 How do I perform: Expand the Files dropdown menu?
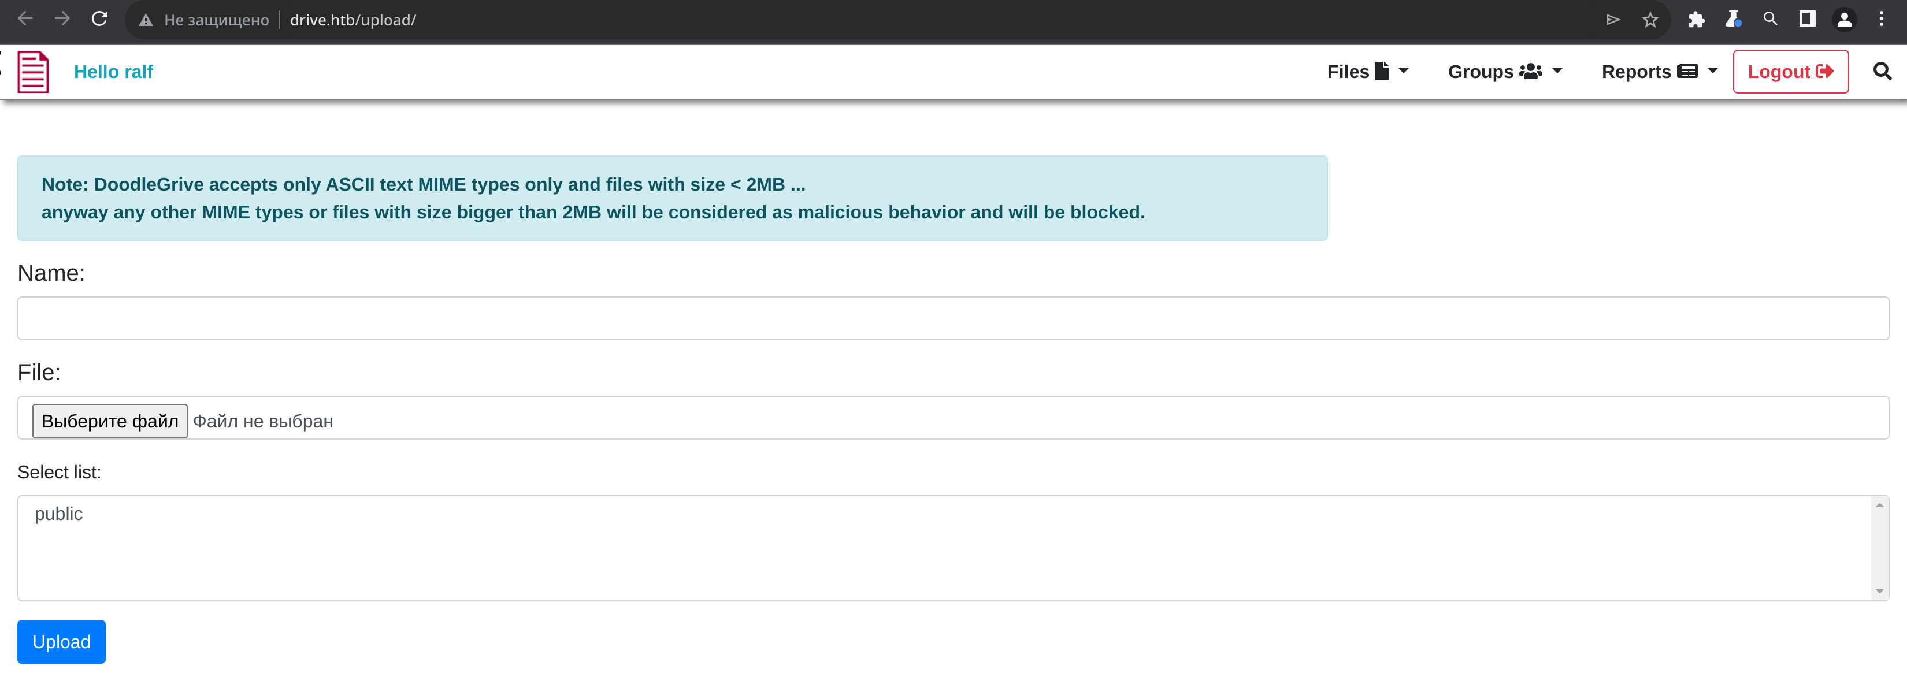(x=1367, y=72)
